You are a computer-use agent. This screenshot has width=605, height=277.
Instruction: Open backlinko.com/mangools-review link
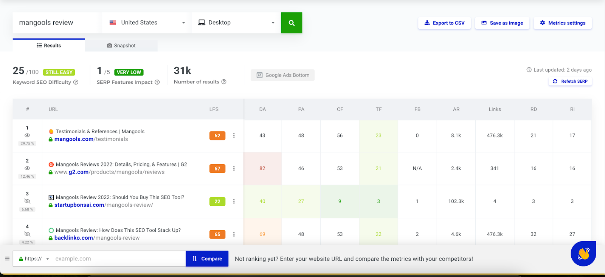click(x=97, y=238)
